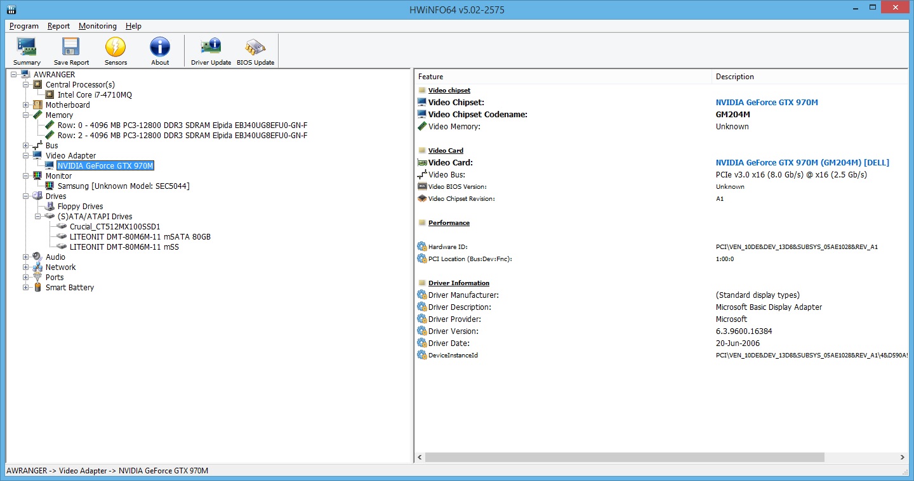Click the blue NVIDIA GeForce GTX 970M chipset value
Screen dimensions: 914x481
pos(767,103)
